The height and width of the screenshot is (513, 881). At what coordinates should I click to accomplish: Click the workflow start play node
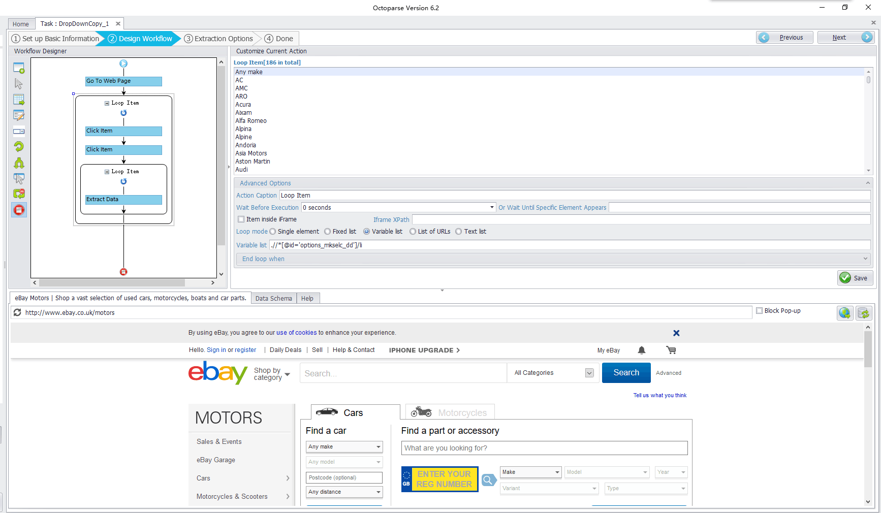[x=123, y=63]
